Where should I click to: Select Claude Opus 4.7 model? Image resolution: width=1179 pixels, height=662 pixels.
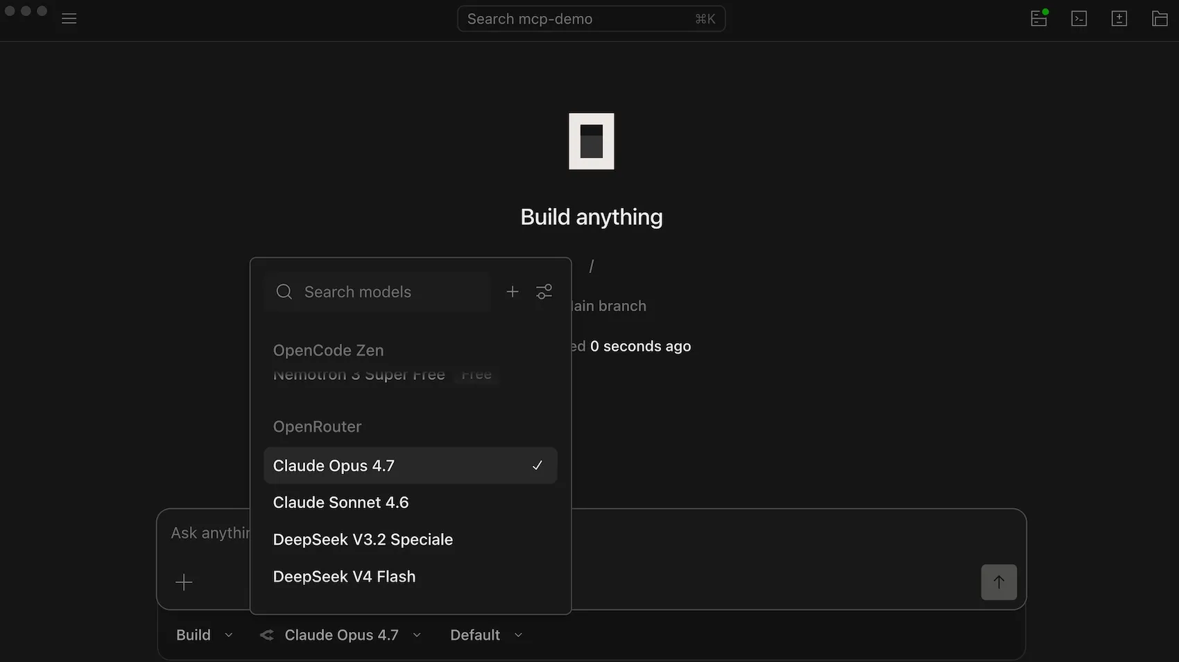pos(411,466)
